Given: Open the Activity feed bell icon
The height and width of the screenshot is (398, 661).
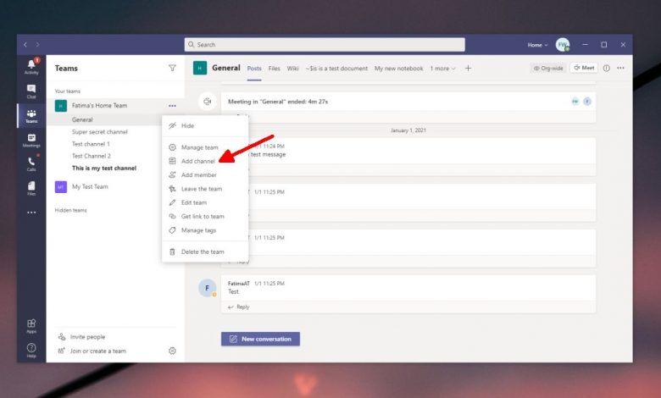Looking at the screenshot, I should coord(31,64).
